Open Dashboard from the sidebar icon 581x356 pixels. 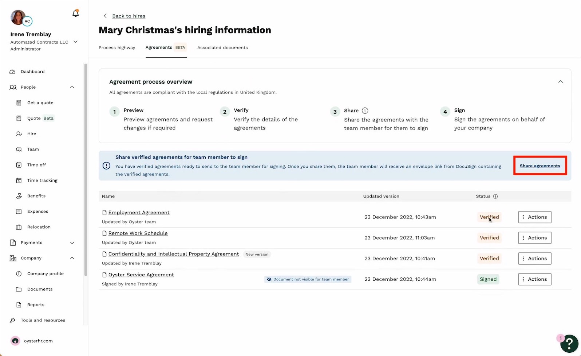12,72
